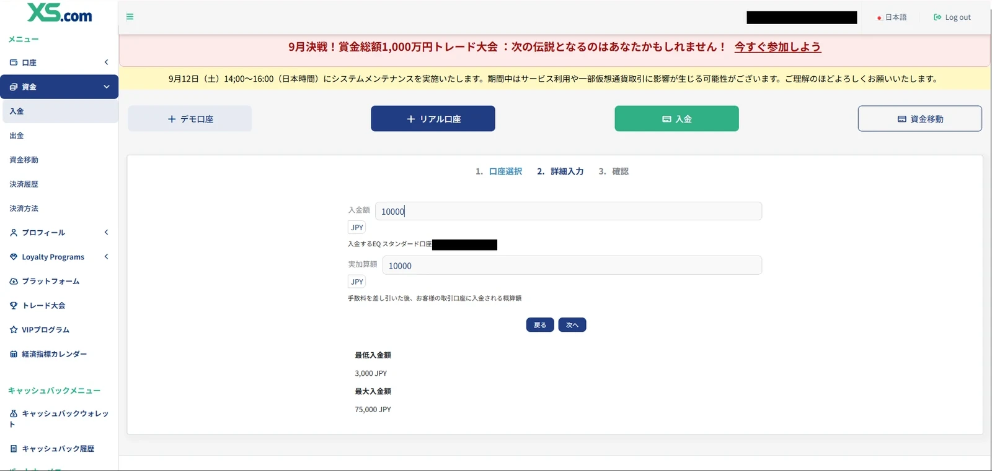The width and height of the screenshot is (992, 471).
Task: Toggle the hamburger menu icon
Action: coord(130,17)
